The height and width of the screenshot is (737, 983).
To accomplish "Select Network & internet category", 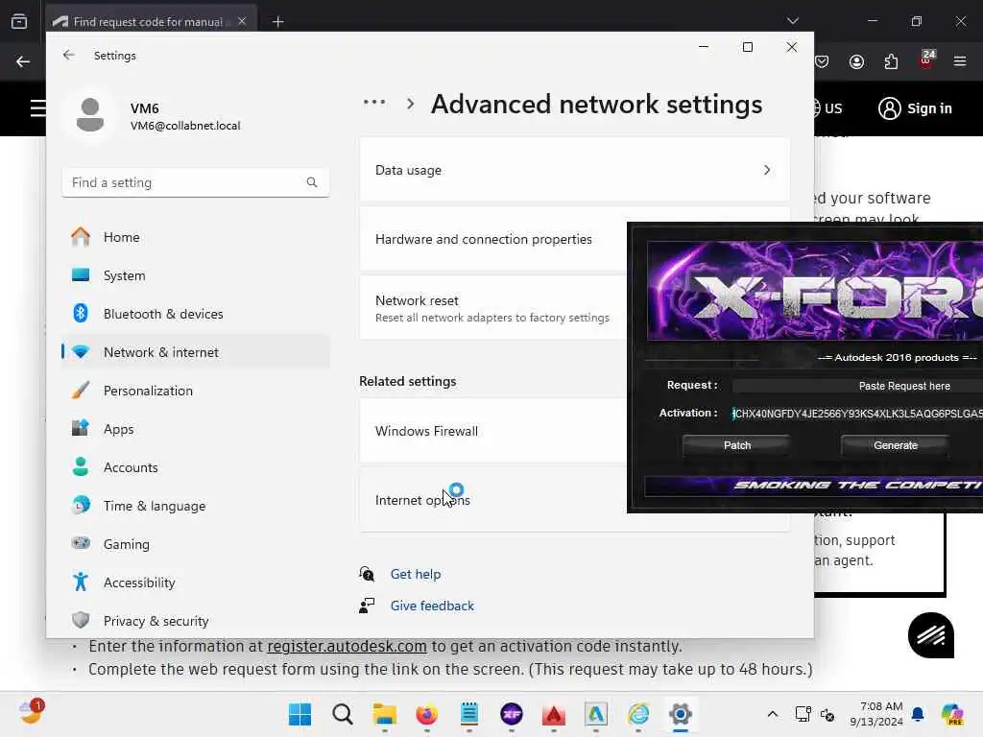I will [196, 352].
